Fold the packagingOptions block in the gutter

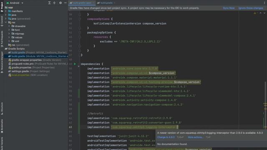[x=79, y=32]
